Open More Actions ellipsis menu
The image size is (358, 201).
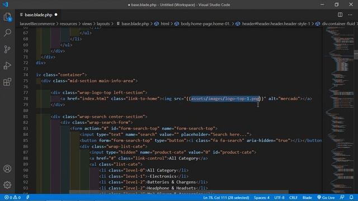(x=350, y=15)
